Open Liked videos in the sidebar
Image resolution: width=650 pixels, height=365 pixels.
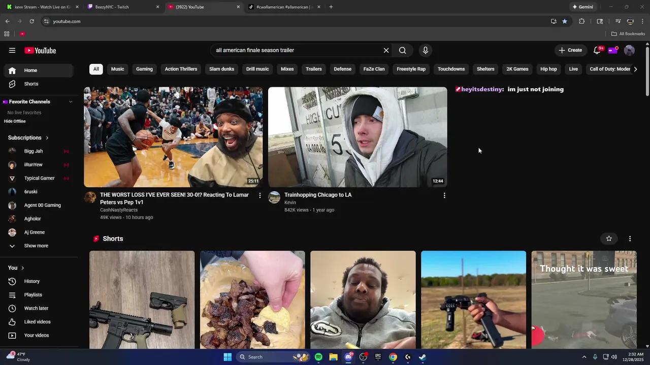[39, 322]
